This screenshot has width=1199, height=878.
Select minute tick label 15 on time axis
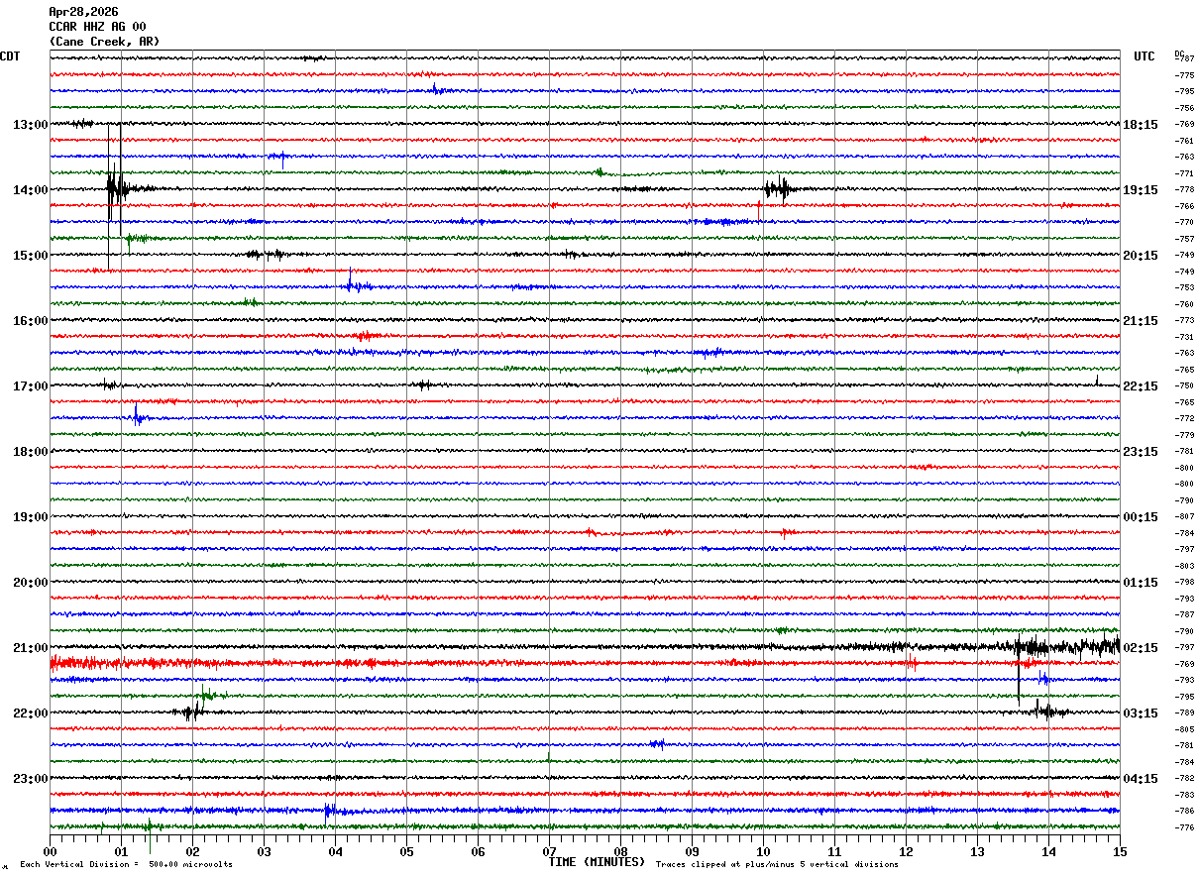pos(1120,852)
